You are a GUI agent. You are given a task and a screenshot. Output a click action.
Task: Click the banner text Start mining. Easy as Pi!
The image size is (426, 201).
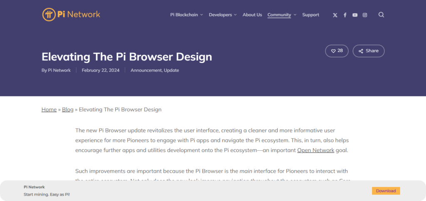(47, 194)
